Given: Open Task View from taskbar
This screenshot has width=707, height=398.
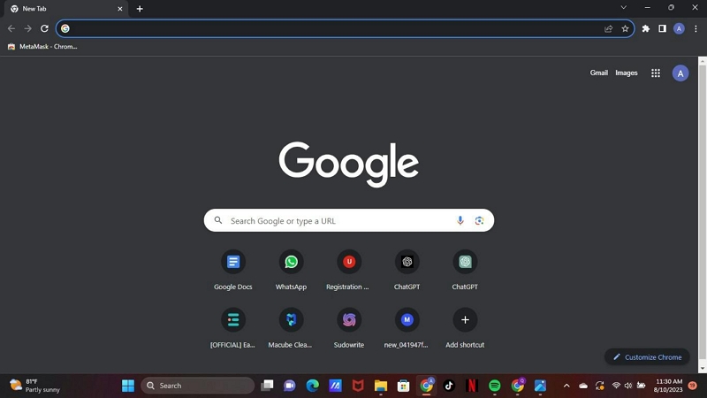Looking at the screenshot, I should pos(267,386).
